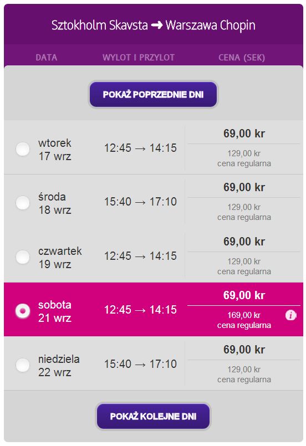The width and height of the screenshot is (306, 446).
Task: Show previous days with Pokaż poprzednie dni
Action: (153, 94)
